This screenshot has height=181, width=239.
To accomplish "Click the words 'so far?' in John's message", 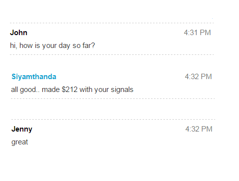I will 84,45.
